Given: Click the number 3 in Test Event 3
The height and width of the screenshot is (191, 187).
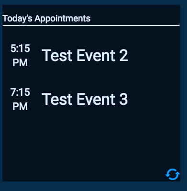Looking at the screenshot, I should point(123,99).
